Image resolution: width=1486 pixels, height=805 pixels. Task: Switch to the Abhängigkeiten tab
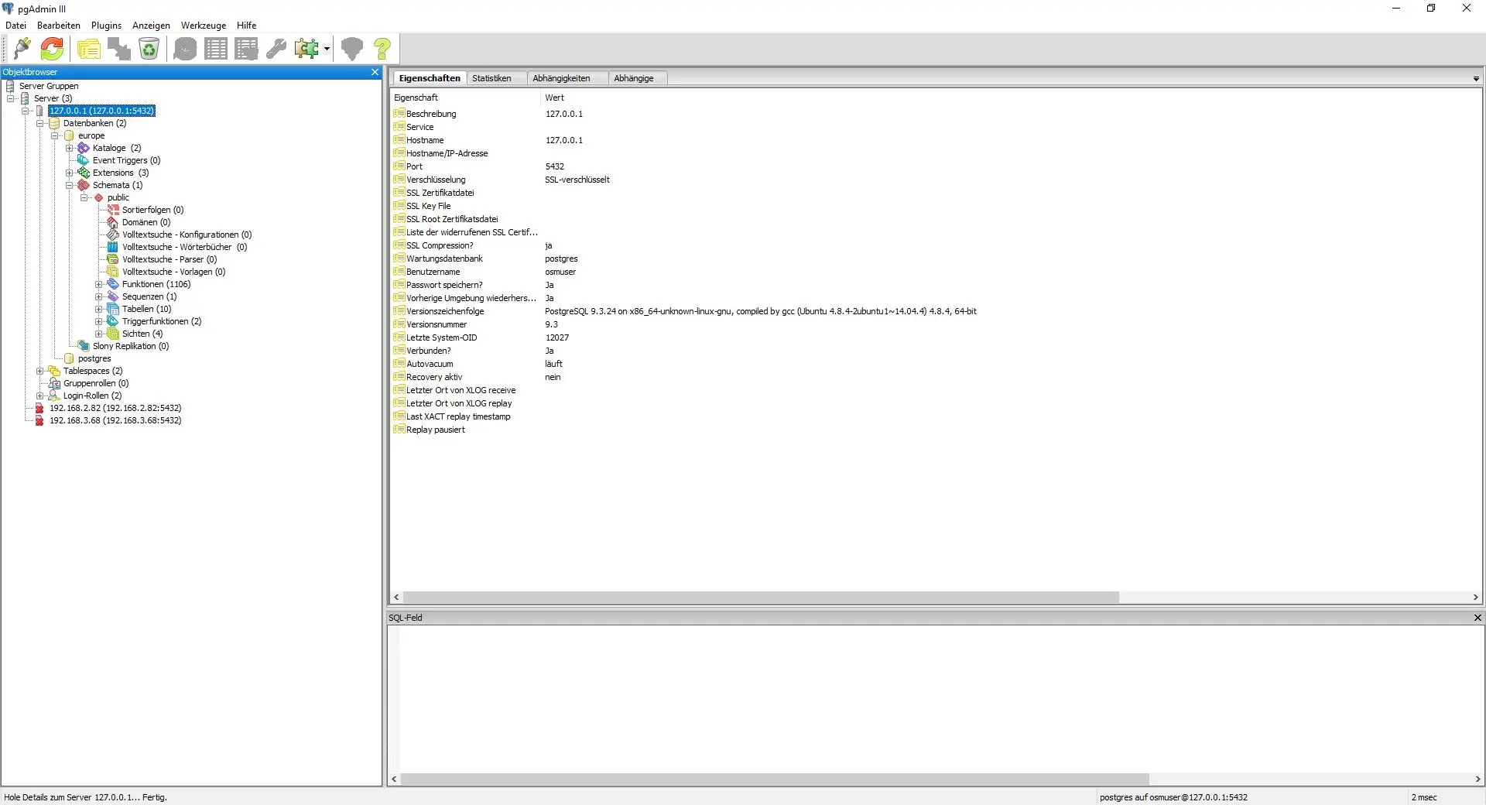point(561,78)
